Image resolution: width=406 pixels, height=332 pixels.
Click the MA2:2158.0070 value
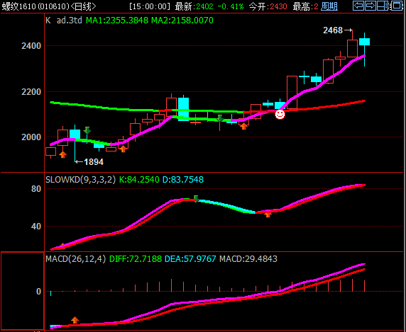(182, 21)
